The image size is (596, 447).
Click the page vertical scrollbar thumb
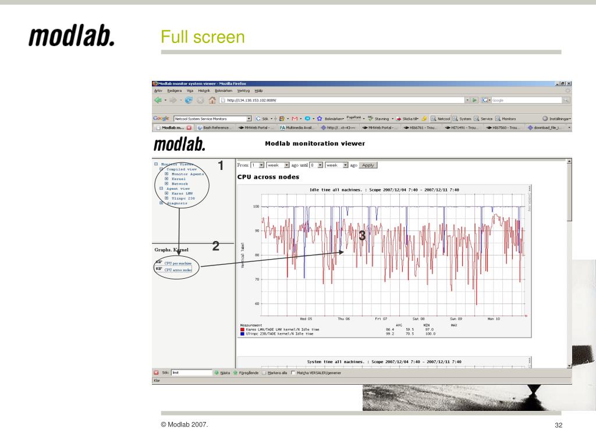[x=569, y=193]
